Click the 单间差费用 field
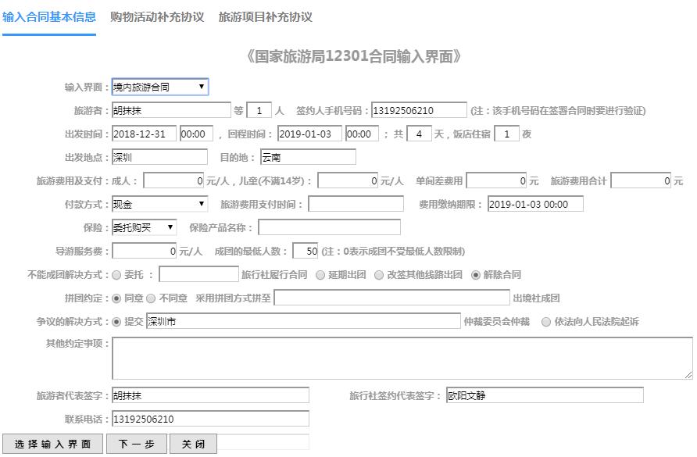 pyautogui.click(x=496, y=180)
